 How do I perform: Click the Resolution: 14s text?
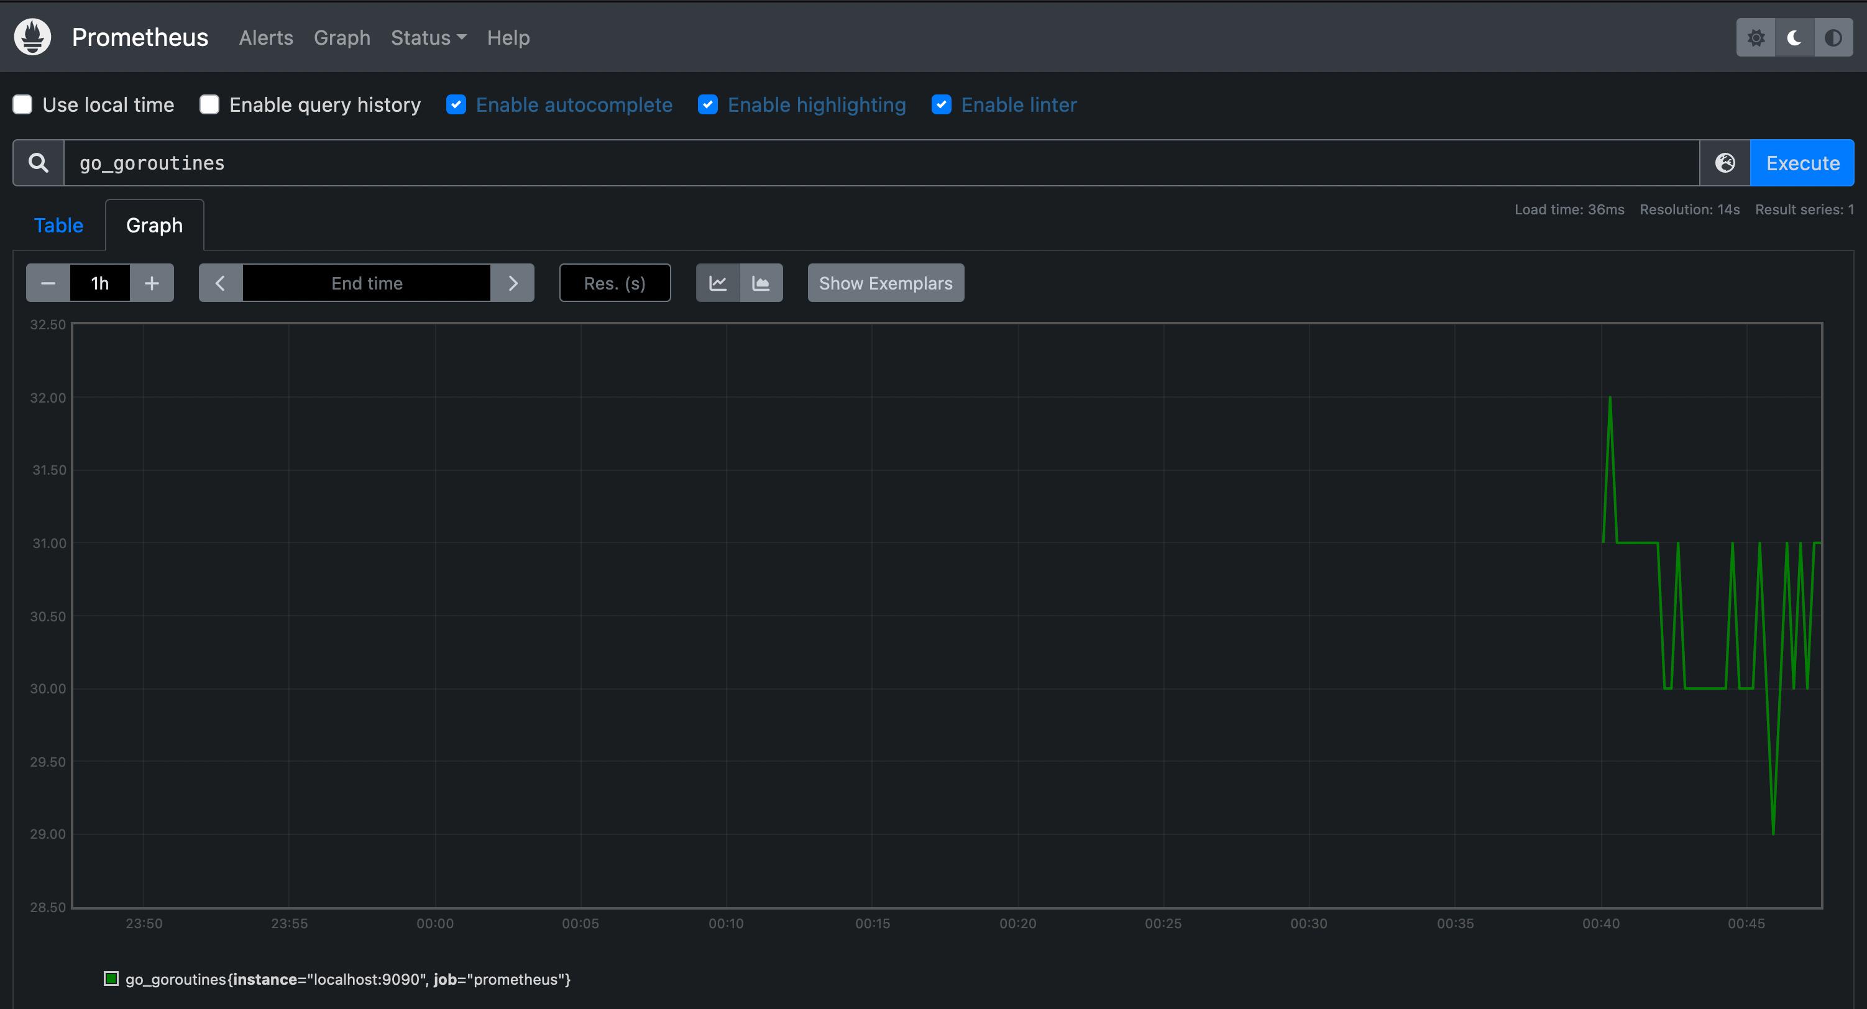tap(1689, 209)
